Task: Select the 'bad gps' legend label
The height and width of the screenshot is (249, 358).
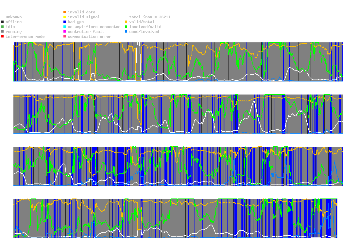Action: (76, 22)
